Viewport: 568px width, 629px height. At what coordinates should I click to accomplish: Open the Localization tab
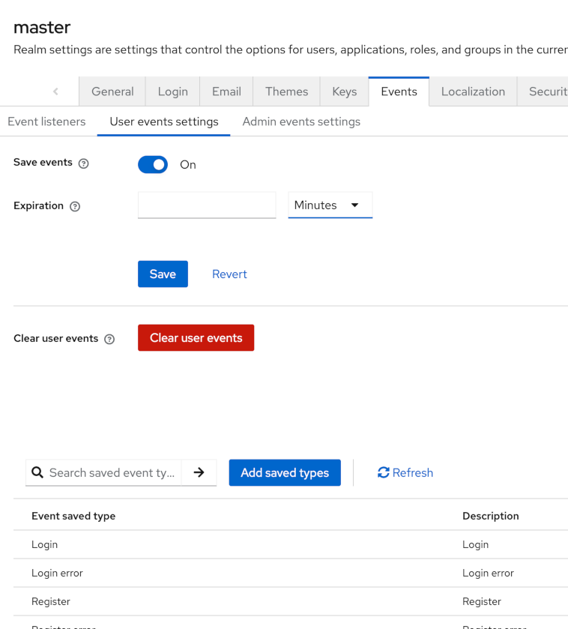pos(473,91)
